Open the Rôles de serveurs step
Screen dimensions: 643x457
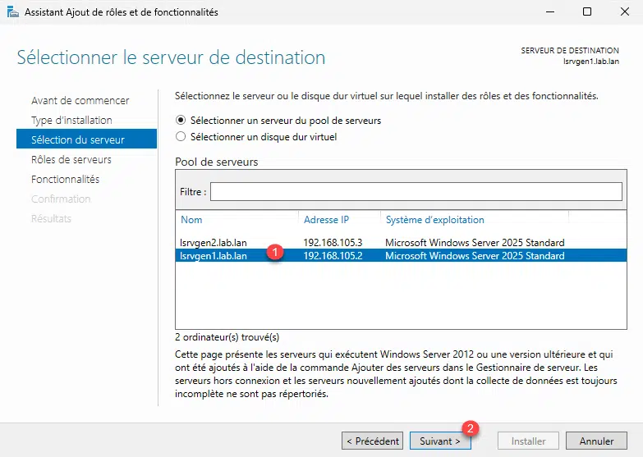pos(71,159)
